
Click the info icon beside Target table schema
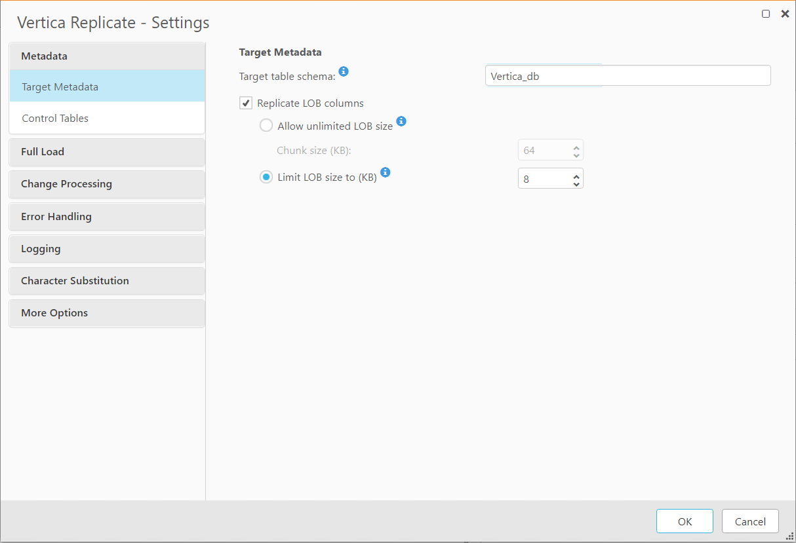click(x=344, y=71)
